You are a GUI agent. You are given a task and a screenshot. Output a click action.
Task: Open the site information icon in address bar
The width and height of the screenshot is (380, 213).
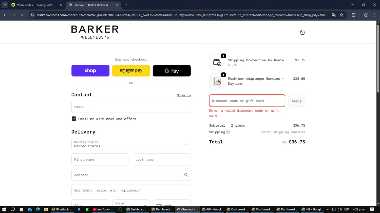pyautogui.click(x=32, y=15)
